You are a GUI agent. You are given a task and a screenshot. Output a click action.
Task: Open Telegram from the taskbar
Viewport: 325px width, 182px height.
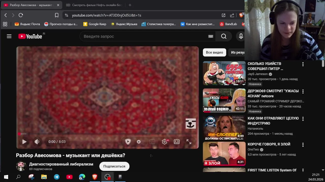(57, 177)
